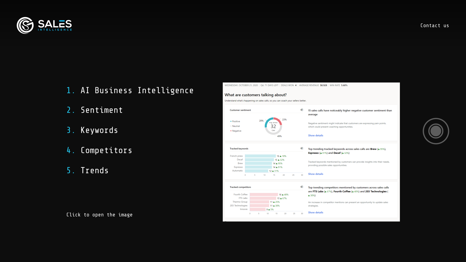The width and height of the screenshot is (466, 262).
Task: Select the Trends list item
Action: pos(88,170)
